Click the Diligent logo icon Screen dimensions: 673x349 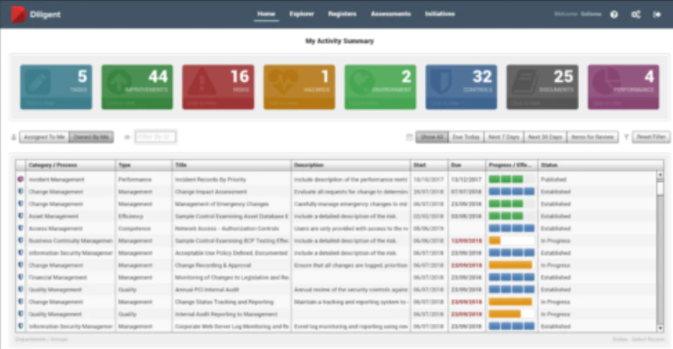(x=19, y=14)
